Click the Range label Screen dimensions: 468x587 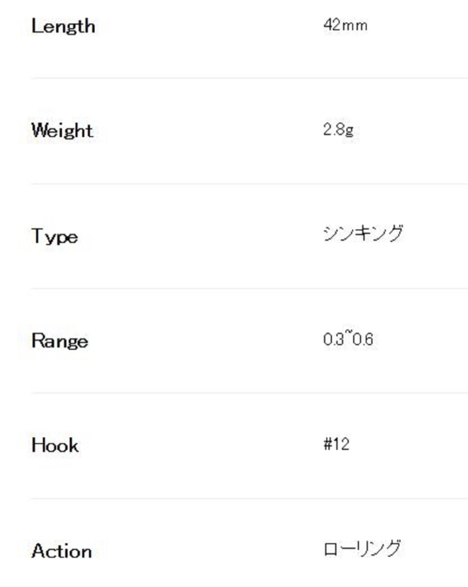point(60,341)
